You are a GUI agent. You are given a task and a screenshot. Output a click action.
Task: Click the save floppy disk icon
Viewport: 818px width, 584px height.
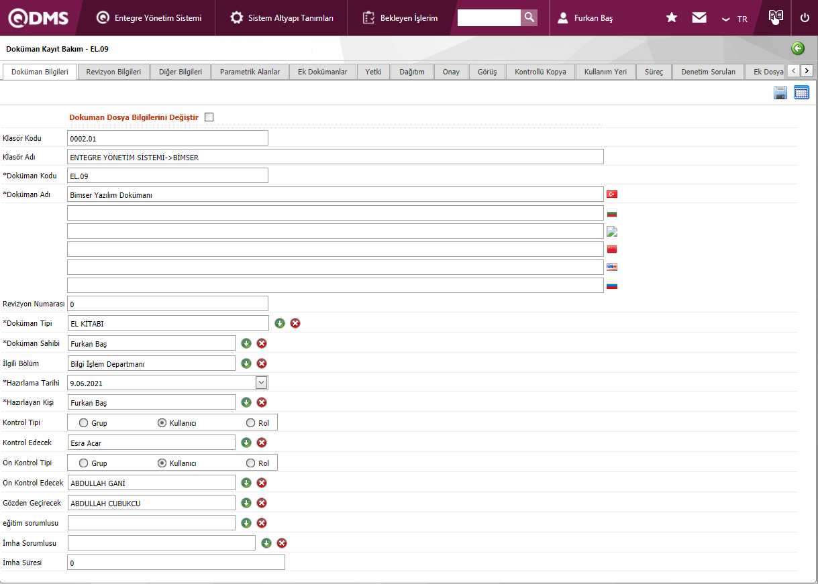click(780, 93)
